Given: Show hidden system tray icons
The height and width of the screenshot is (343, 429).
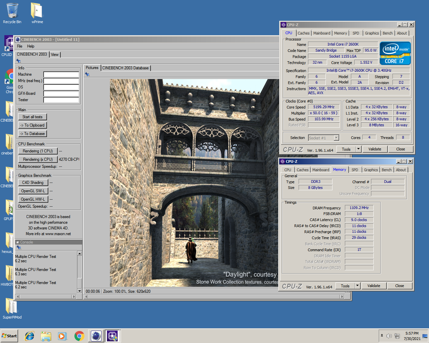Looking at the screenshot, I should pos(382,336).
